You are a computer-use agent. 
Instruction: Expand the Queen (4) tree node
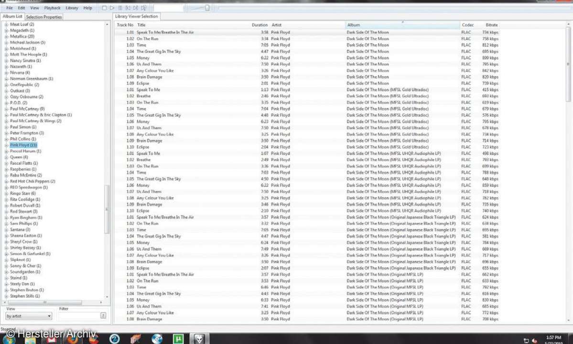[6, 157]
